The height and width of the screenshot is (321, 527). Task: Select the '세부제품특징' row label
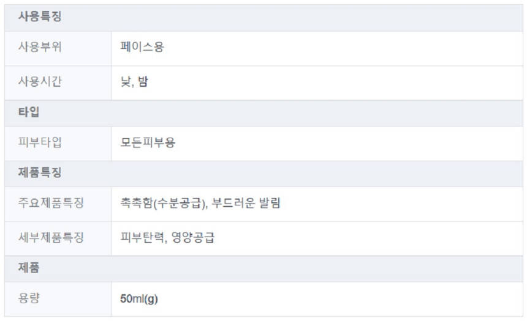(51, 237)
